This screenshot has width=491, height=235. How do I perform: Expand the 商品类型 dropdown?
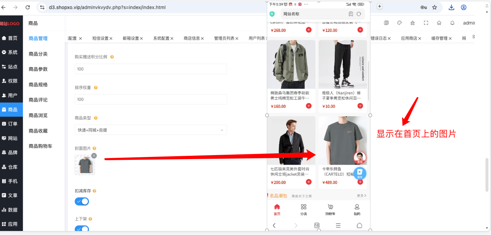(151, 130)
